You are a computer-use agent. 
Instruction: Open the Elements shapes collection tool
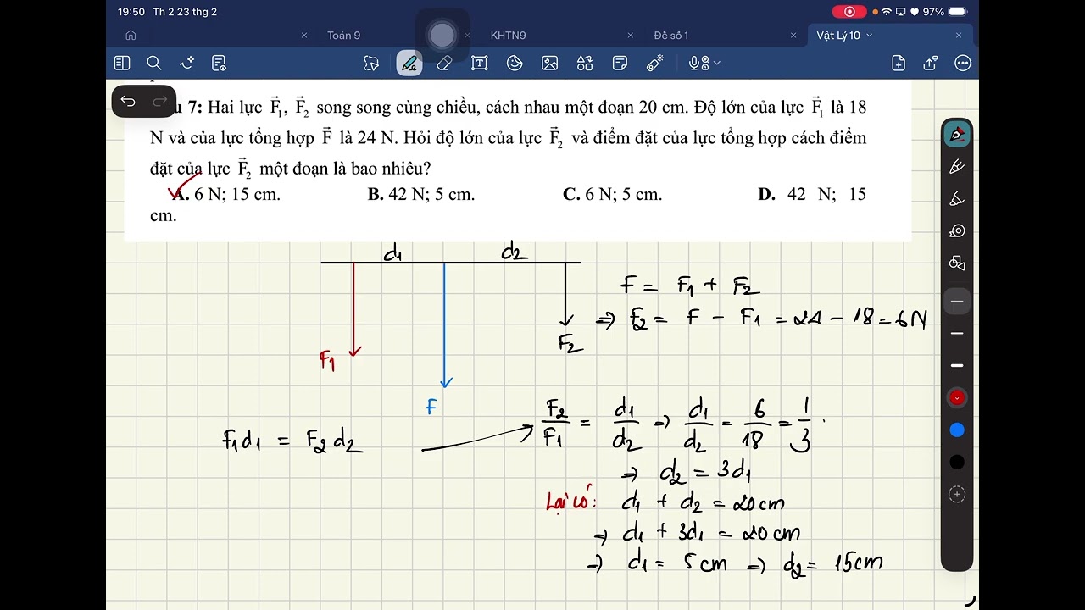click(585, 63)
